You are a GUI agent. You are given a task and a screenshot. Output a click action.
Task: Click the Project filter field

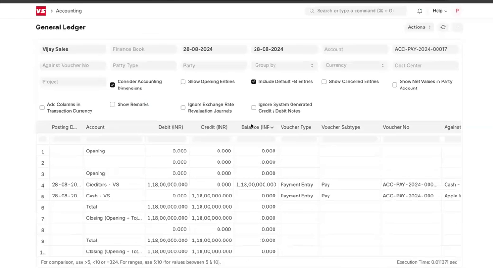[x=73, y=82]
